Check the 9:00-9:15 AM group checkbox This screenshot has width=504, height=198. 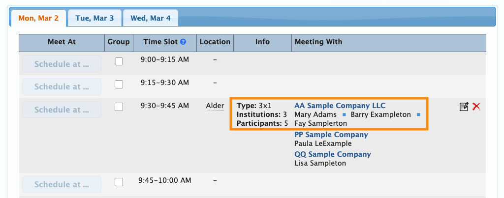coord(119,61)
